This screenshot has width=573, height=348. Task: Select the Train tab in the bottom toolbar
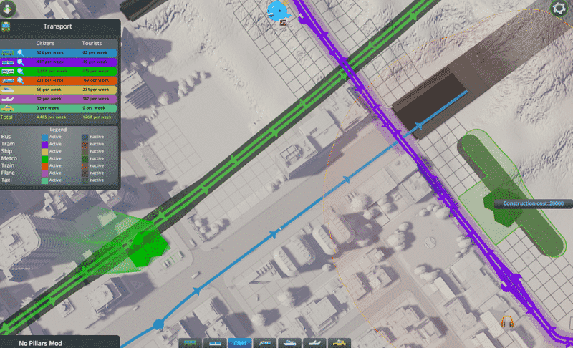tap(265, 343)
